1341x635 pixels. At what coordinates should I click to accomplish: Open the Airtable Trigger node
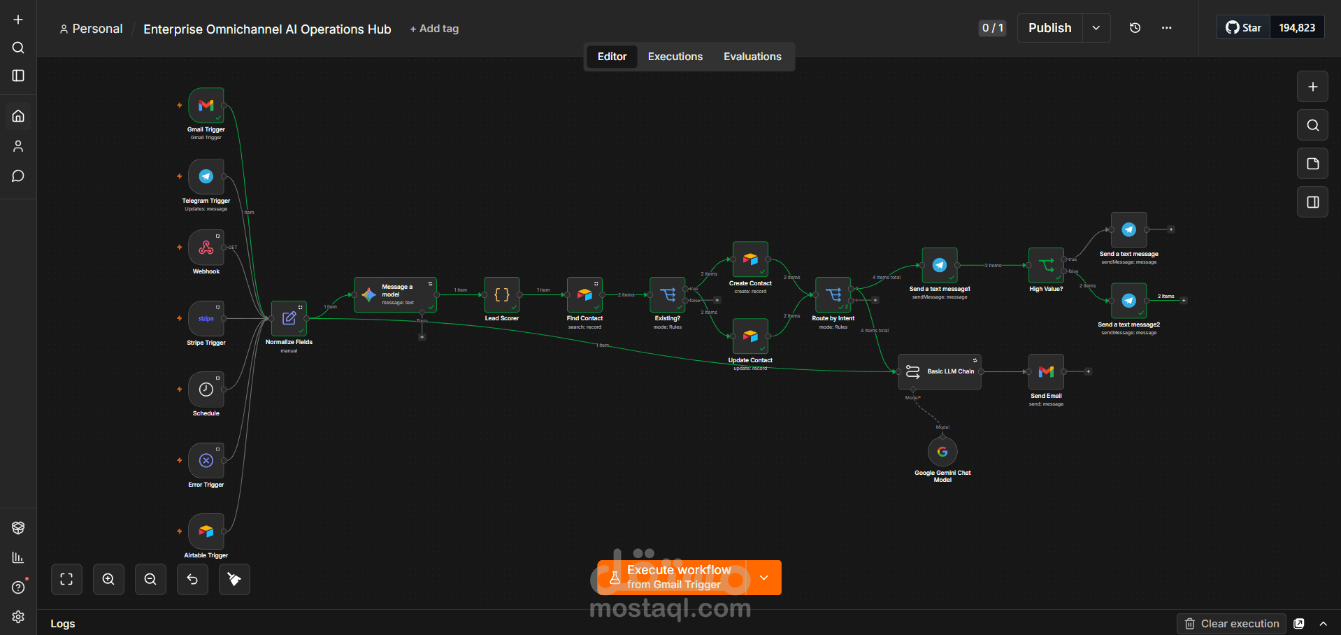pyautogui.click(x=206, y=531)
